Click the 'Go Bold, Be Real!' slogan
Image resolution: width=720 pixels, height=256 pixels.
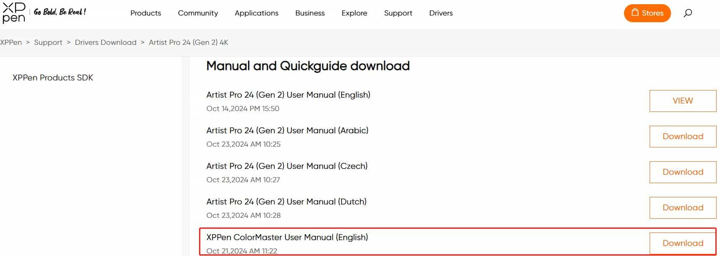(60, 12)
